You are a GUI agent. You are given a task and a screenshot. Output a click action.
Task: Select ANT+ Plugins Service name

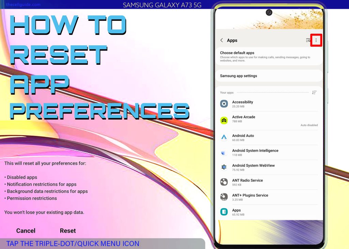250,195
